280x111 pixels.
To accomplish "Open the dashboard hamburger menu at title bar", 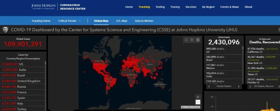I will coord(279,29).
